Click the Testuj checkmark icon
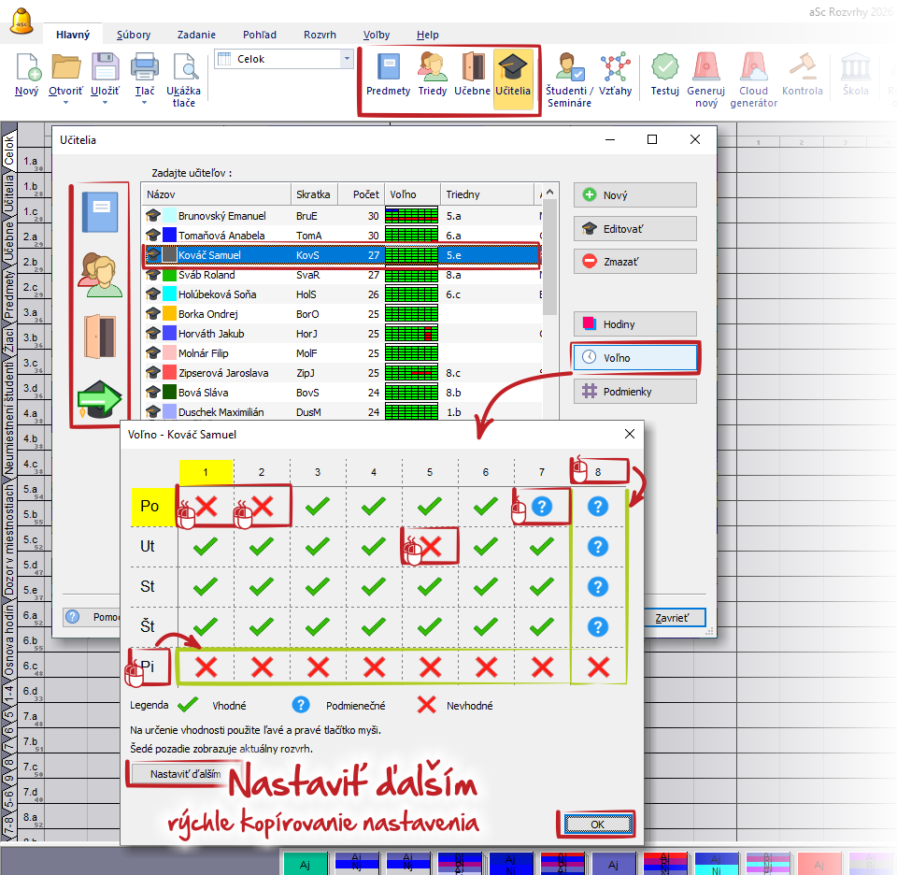Image resolution: width=897 pixels, height=875 pixels. click(x=664, y=75)
